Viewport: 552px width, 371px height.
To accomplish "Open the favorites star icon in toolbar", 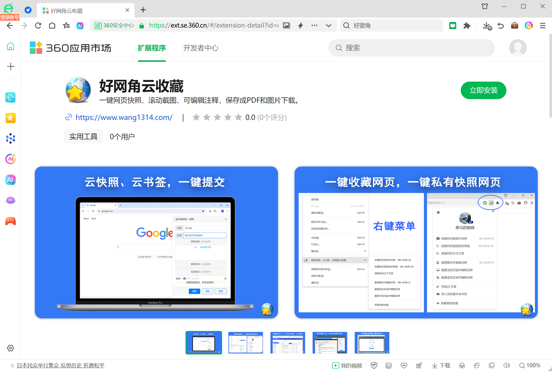I will (66, 26).
